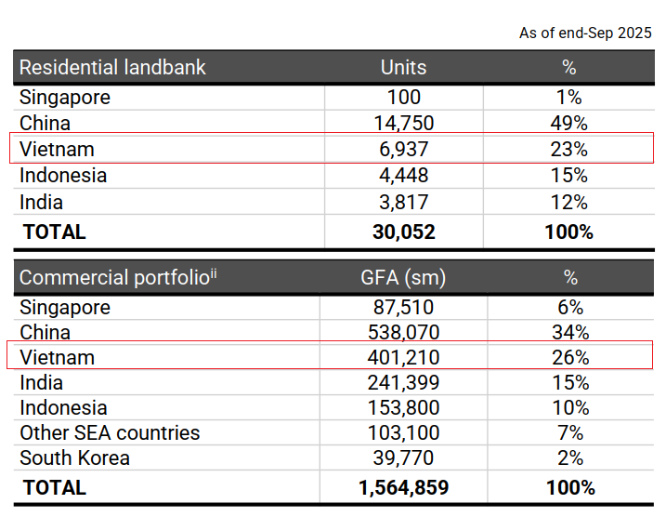Click India's 3,817 units value

point(403,203)
